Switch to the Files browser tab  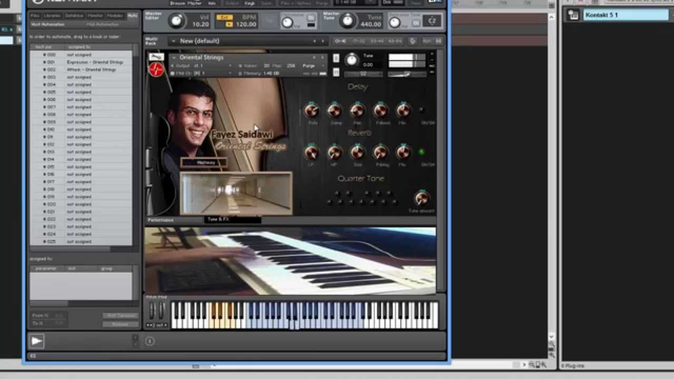coord(35,16)
